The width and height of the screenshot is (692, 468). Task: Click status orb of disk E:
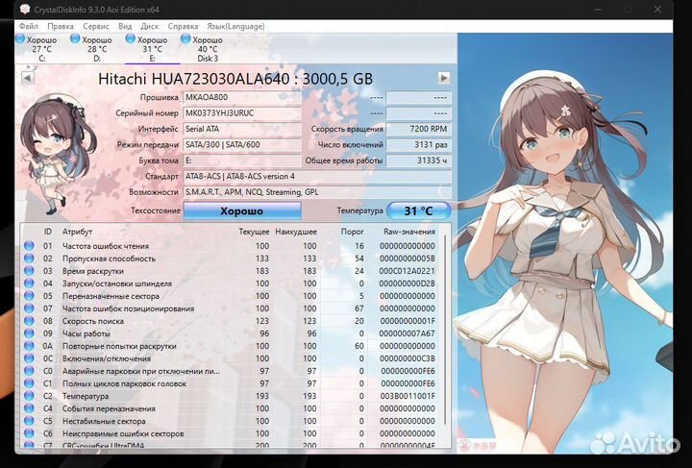[x=130, y=38]
